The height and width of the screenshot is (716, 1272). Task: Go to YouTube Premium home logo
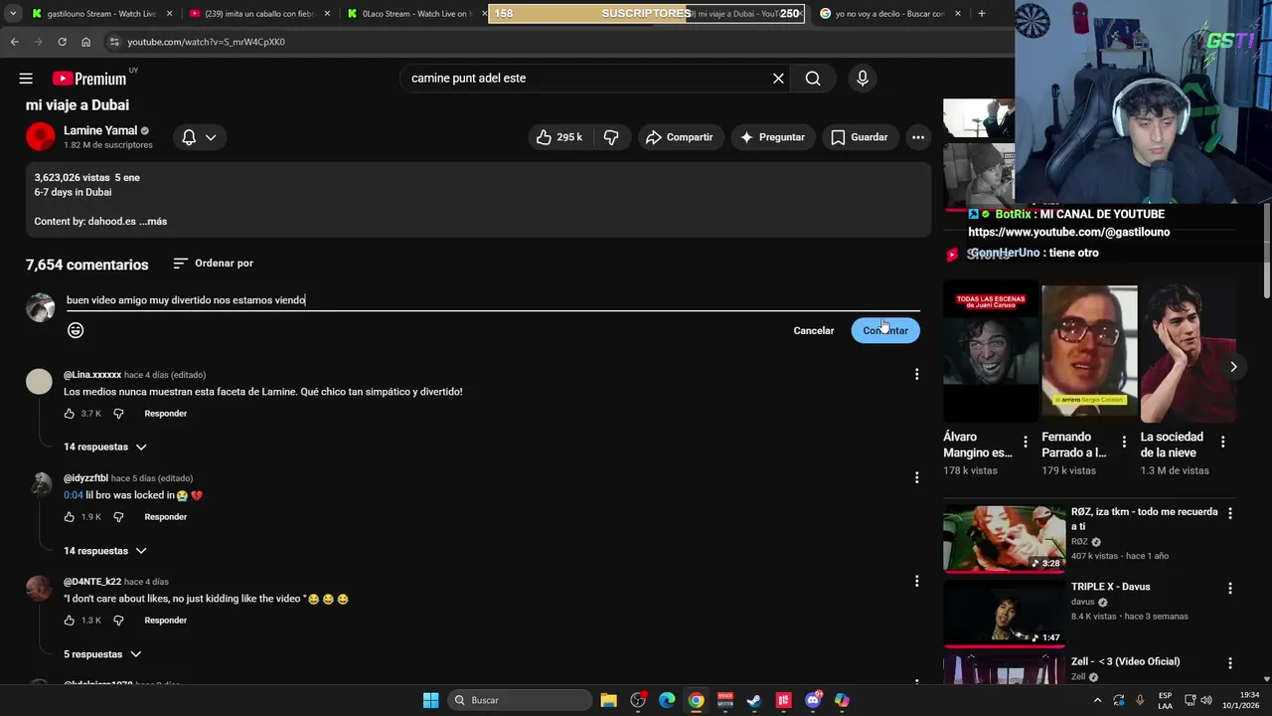89,79
